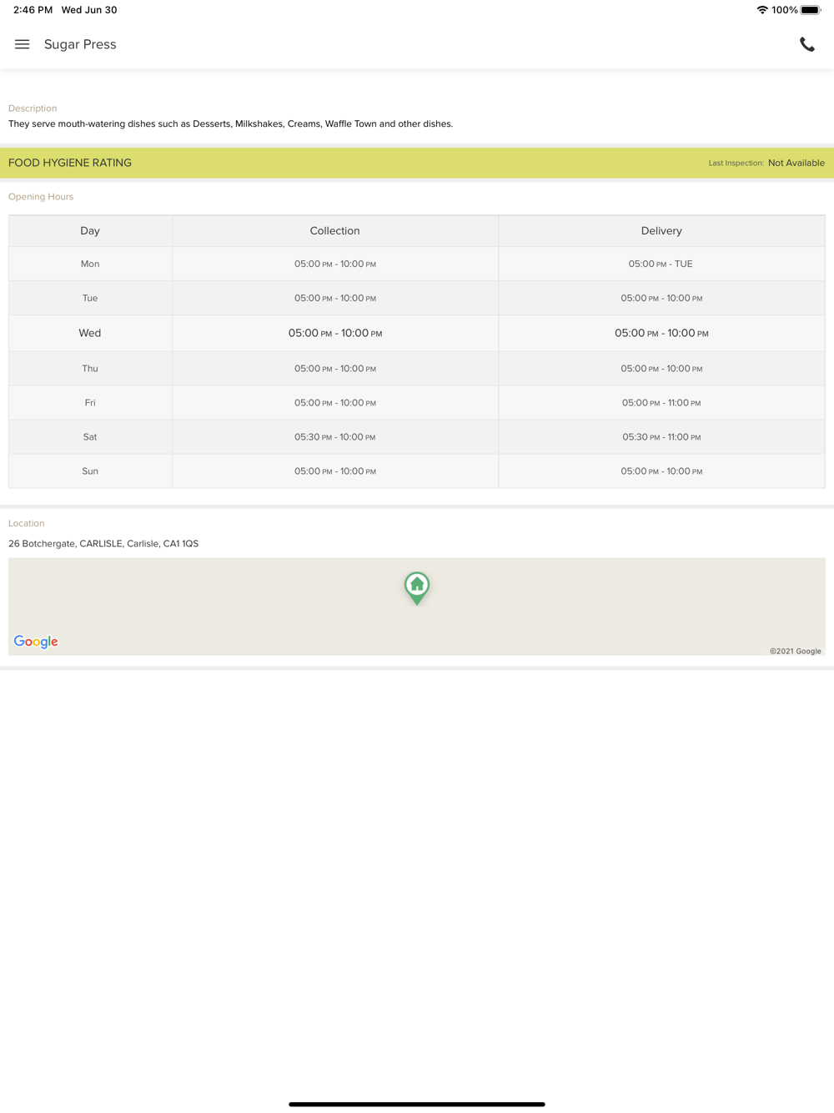Tap Monday delivery 05:00 PM - TUE
The width and height of the screenshot is (834, 1113).
(661, 264)
